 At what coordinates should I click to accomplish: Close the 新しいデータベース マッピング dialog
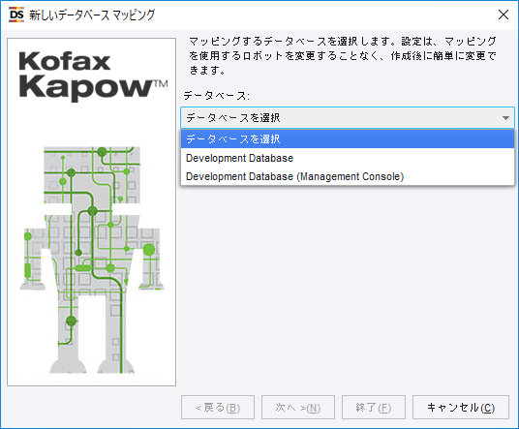504,15
